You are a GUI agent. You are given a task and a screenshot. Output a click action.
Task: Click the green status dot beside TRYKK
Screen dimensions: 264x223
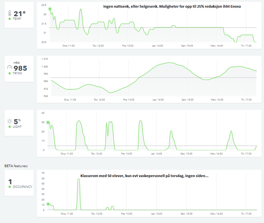[10, 74]
